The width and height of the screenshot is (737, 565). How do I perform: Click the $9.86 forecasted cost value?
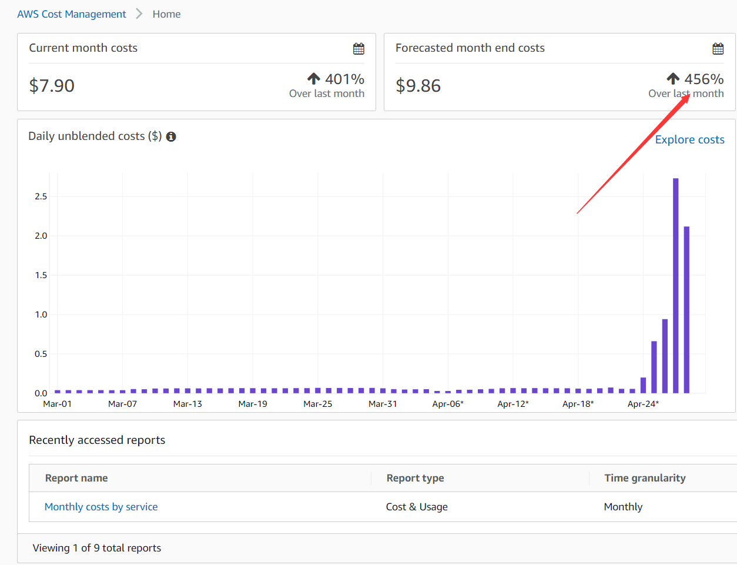click(418, 86)
